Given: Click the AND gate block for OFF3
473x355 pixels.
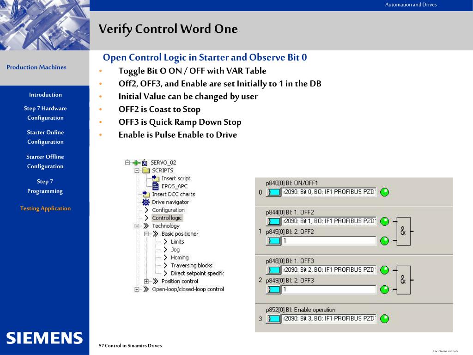Looking at the screenshot, I should (404, 280).
